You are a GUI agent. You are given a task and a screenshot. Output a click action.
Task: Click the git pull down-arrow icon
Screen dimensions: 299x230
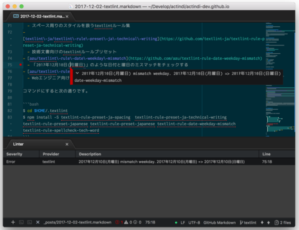262,223
